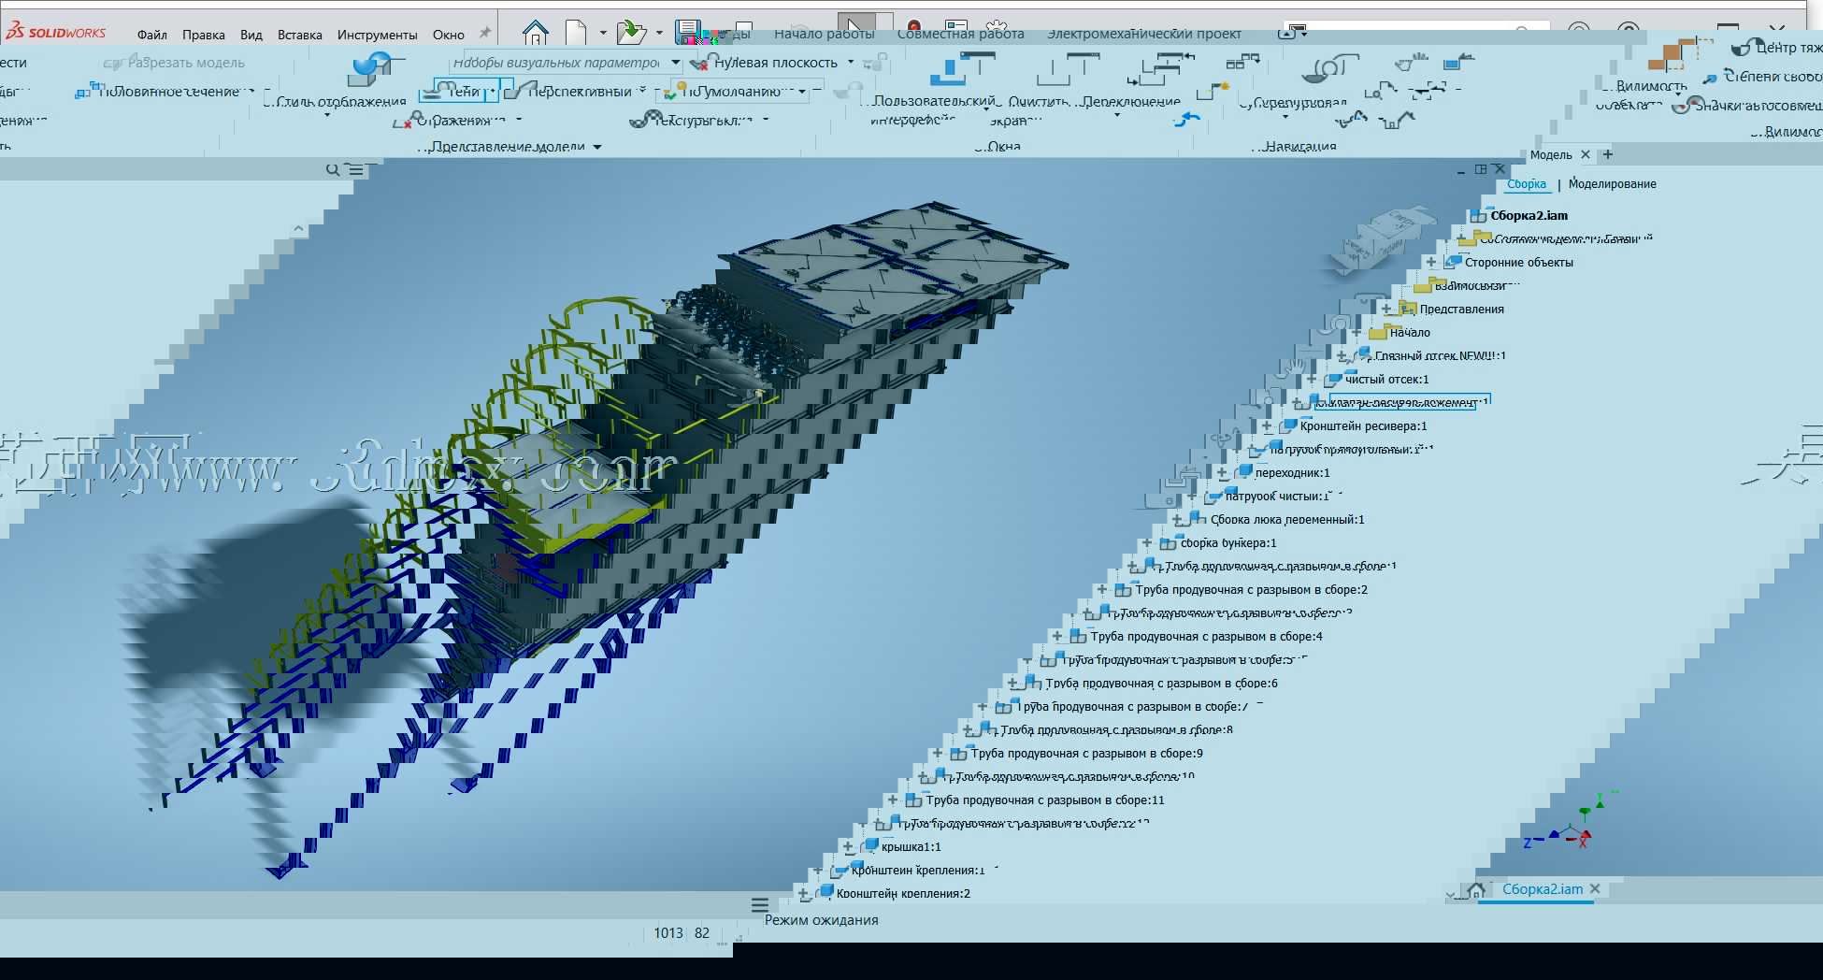Click the tile windows icon
This screenshot has width=1823, height=980.
(x=1242, y=63)
